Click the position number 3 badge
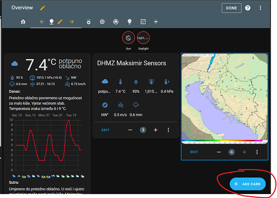The image size is (277, 198). [143, 130]
